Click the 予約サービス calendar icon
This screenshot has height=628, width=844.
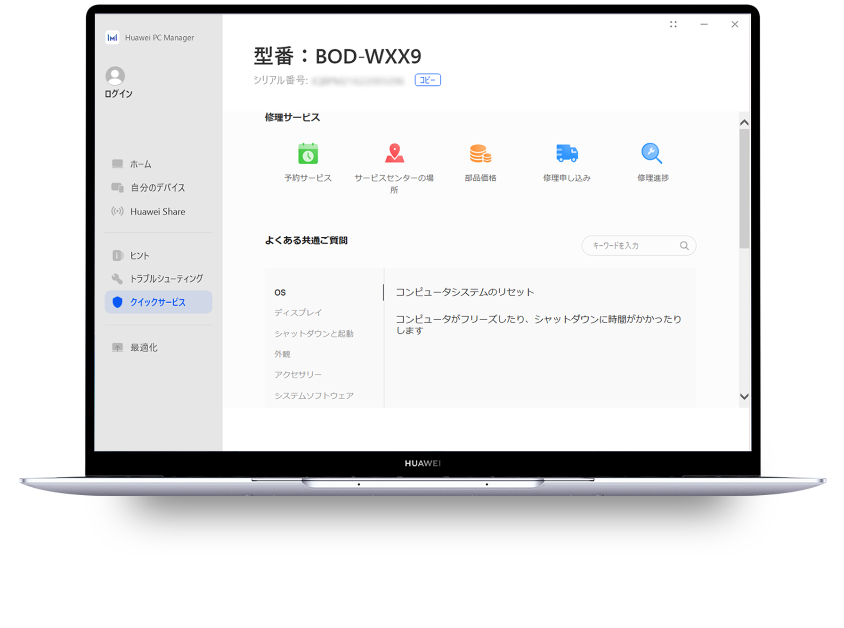coord(308,153)
